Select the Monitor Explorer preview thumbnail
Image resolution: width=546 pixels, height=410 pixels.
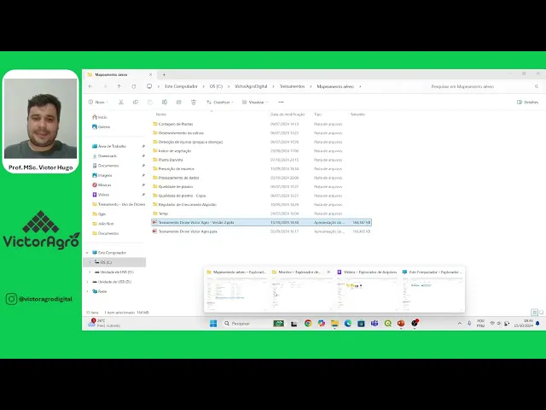pyautogui.click(x=301, y=289)
